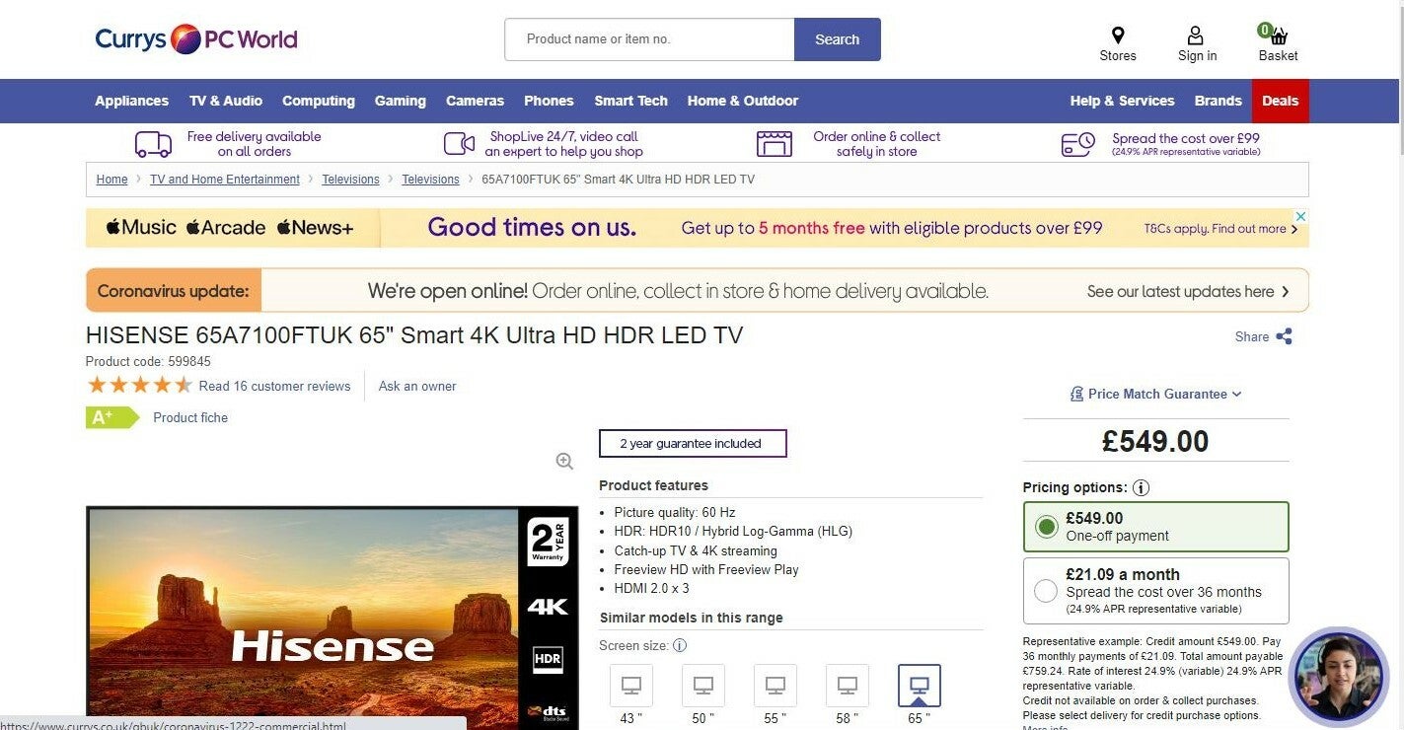Open the ShopLive video chat bubble
The height and width of the screenshot is (730, 1404).
coord(1339,677)
